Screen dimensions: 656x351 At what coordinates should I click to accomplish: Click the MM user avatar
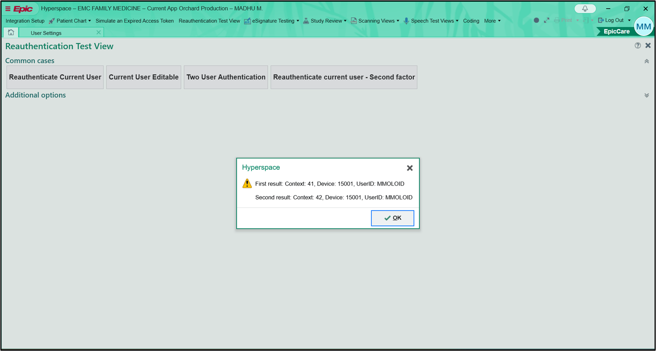pyautogui.click(x=644, y=27)
